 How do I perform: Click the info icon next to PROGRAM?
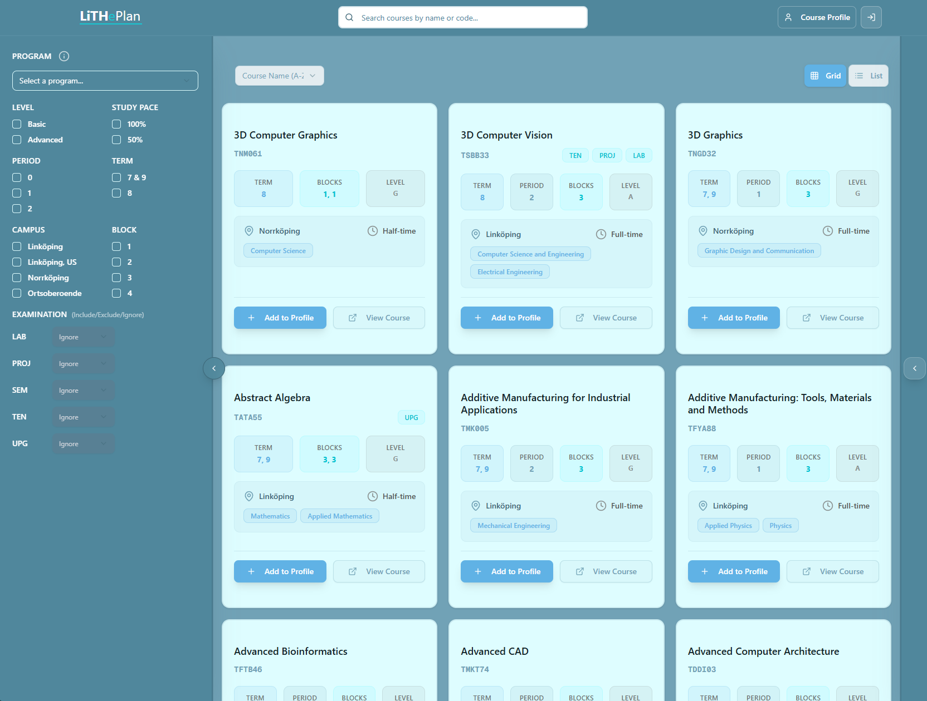65,56
